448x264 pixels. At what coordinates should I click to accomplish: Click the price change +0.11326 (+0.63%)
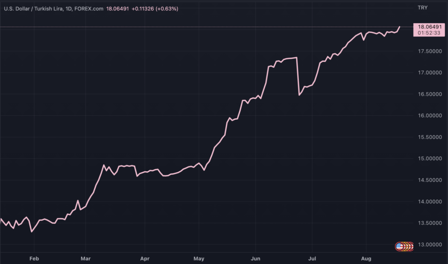point(155,9)
